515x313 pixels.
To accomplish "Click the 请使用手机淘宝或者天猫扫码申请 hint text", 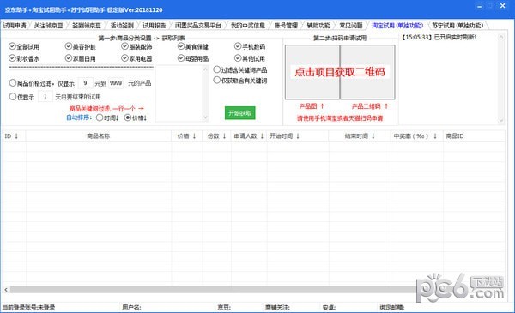I will pos(340,118).
